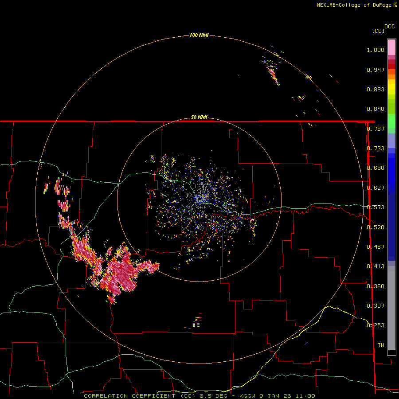This screenshot has width=399, height=399.
Task: Select the 0.307 scale value
Action: coord(376,305)
